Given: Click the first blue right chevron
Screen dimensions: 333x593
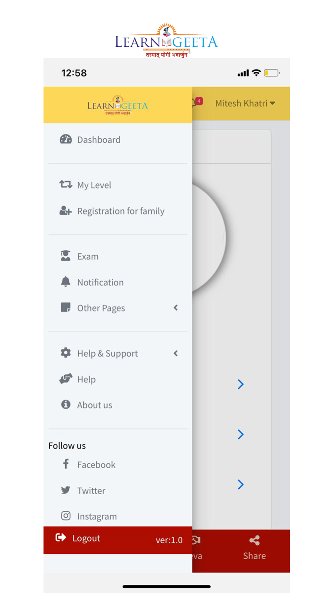Looking at the screenshot, I should [x=240, y=384].
